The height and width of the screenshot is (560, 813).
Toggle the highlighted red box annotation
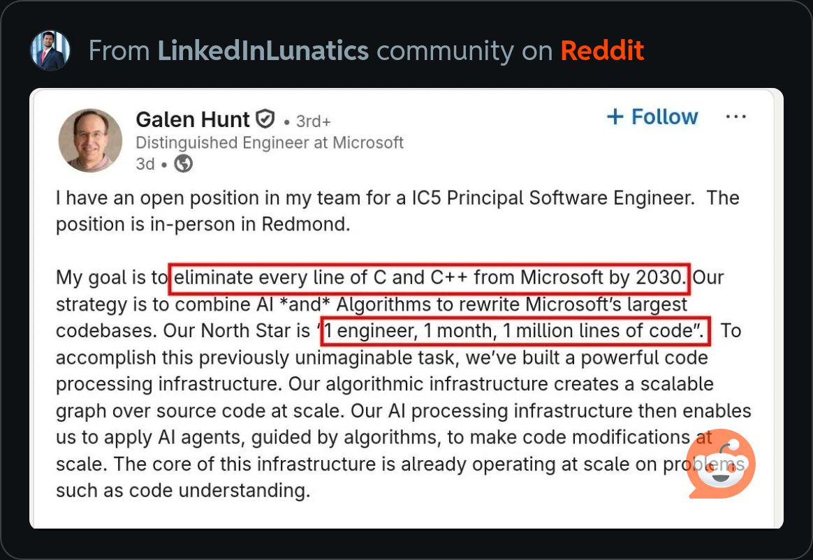coord(429,277)
